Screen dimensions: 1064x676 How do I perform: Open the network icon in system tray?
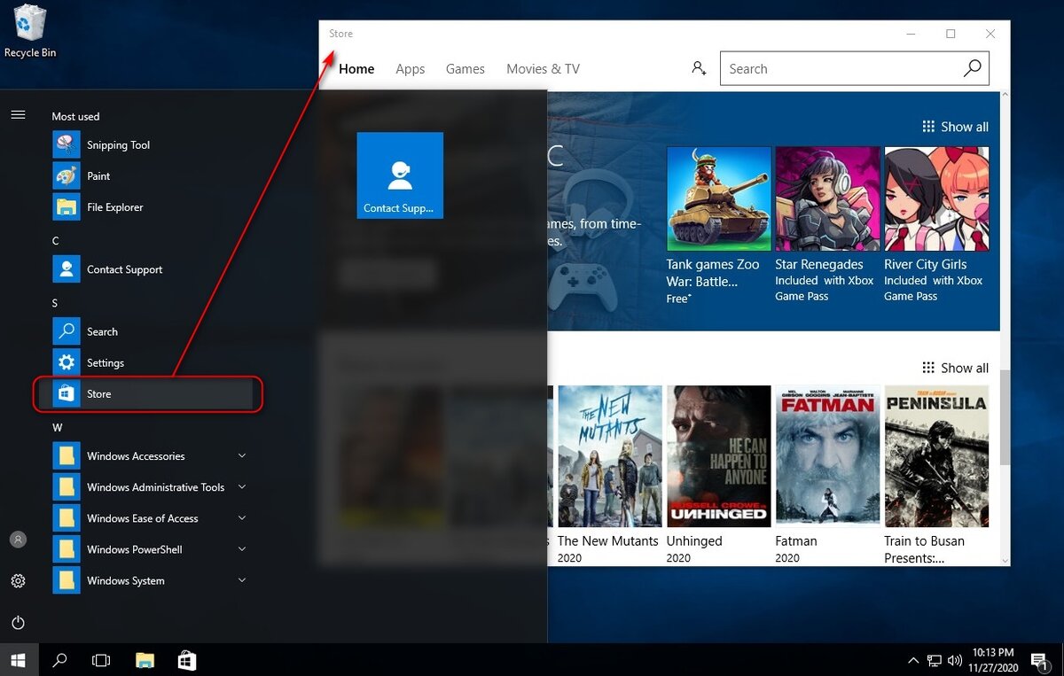(x=935, y=660)
